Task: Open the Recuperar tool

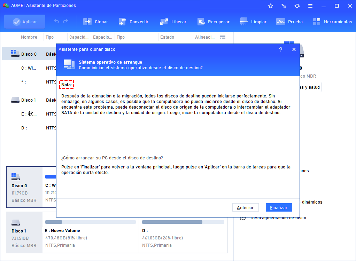Action: pyautogui.click(x=214, y=22)
